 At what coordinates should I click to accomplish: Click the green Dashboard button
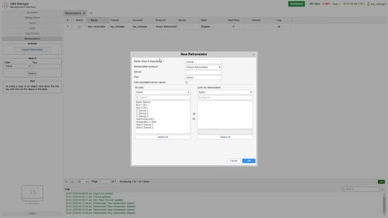tap(296, 4)
